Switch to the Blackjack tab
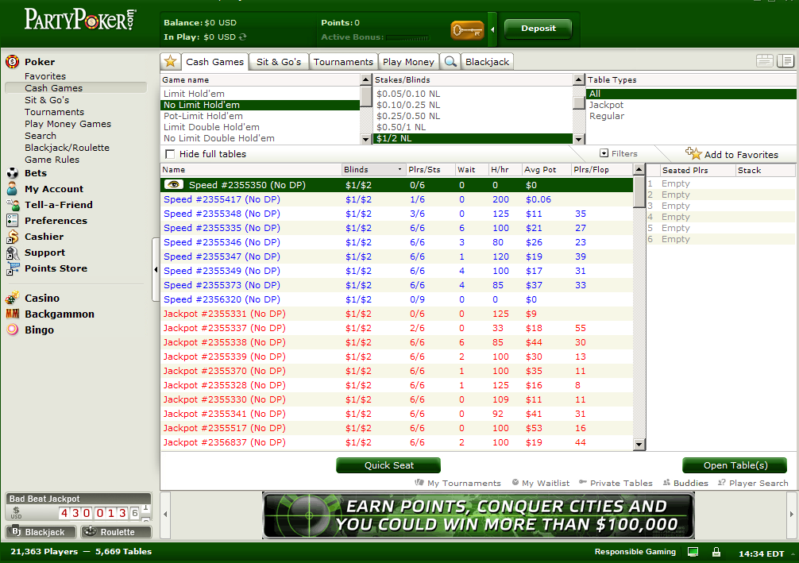Image resolution: width=799 pixels, height=563 pixels. pos(487,62)
